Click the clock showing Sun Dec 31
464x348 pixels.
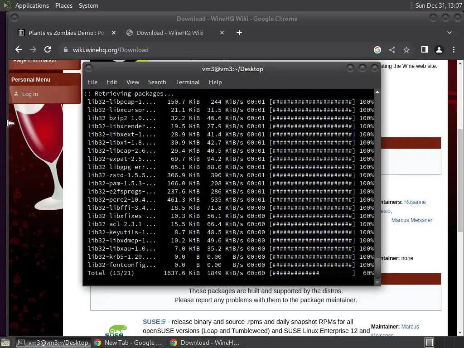438,5
